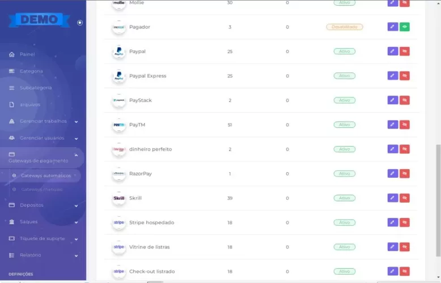
Task: Click the Painel home icon
Action: (x=12, y=54)
